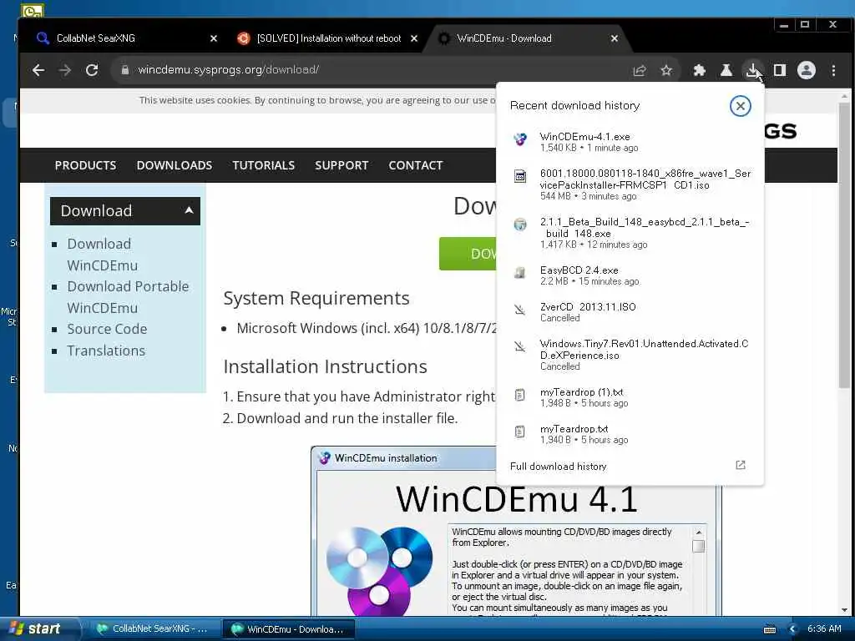Viewport: 855px width, 641px height.
Task: Open the Translations sidebar link
Action: pos(106,351)
